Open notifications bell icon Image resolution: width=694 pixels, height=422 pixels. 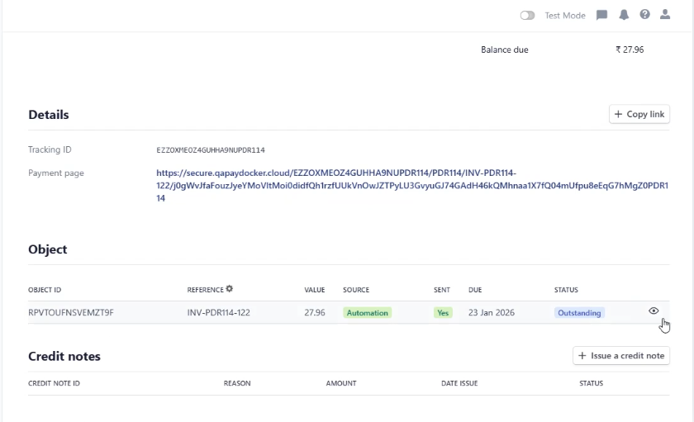(x=624, y=15)
